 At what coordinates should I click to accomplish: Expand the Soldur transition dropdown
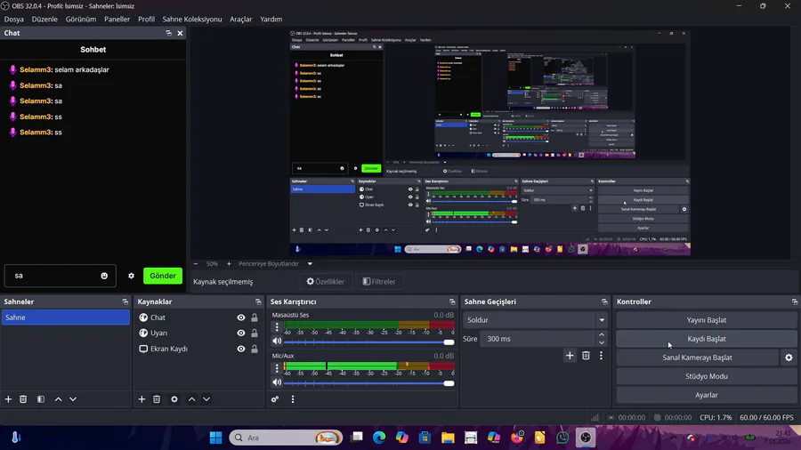click(x=602, y=320)
